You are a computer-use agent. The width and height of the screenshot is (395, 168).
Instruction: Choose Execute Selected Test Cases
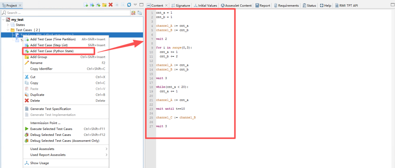[x=66, y=129]
